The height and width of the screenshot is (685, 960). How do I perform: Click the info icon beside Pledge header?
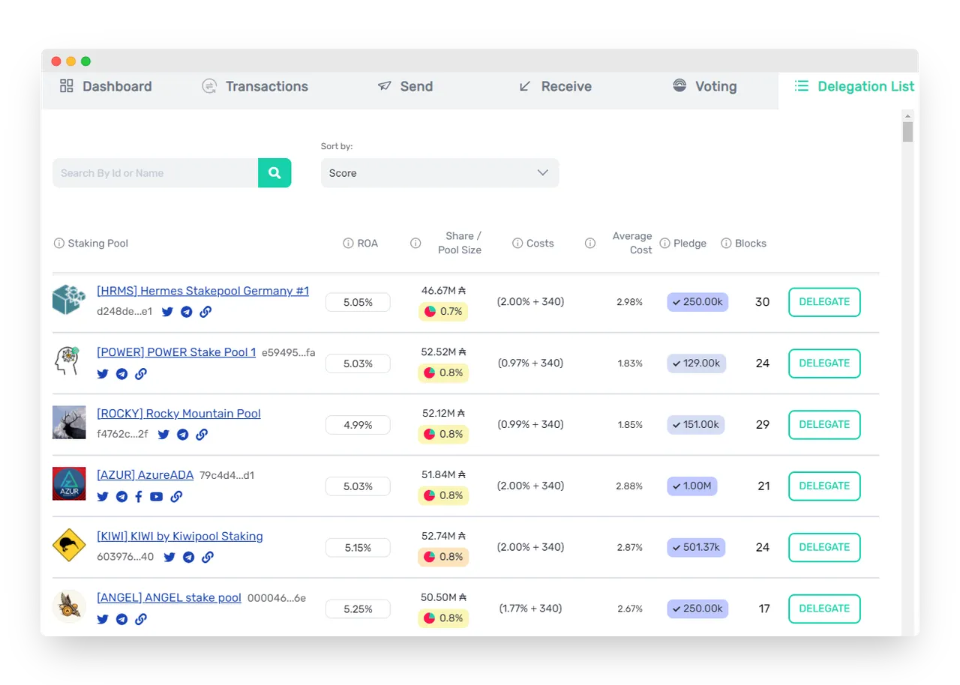click(x=664, y=244)
